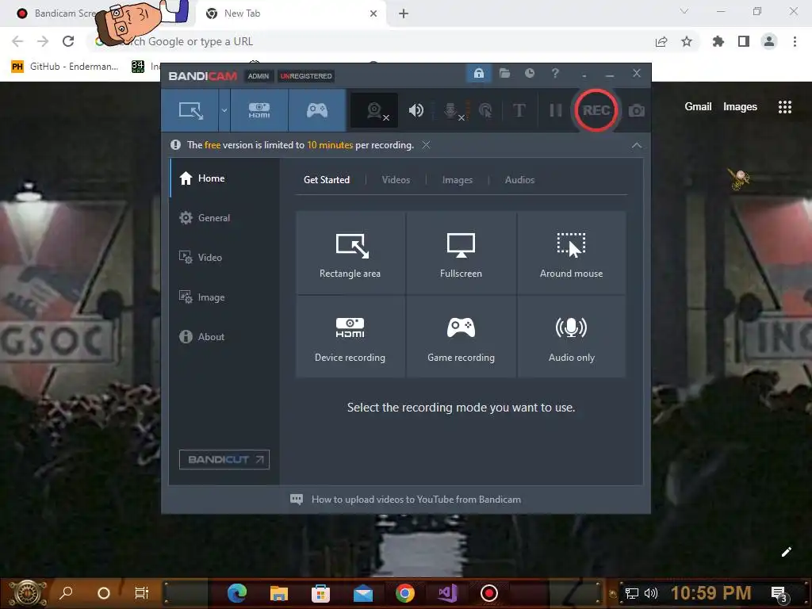The height and width of the screenshot is (609, 812).
Task: Bookmark this tab with star icon
Action: click(x=687, y=41)
